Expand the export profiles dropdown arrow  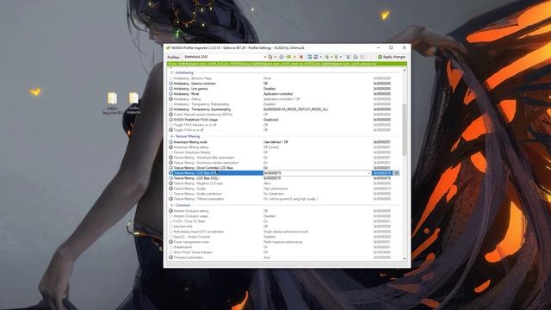coord(331,57)
